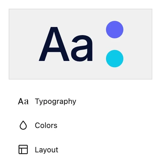
Task: Click the lowercase a in the preview
Action: point(82,48)
